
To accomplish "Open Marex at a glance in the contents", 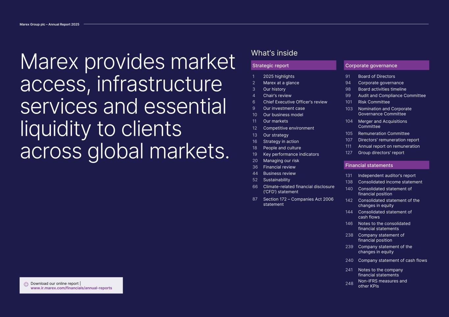I will click(281, 83).
